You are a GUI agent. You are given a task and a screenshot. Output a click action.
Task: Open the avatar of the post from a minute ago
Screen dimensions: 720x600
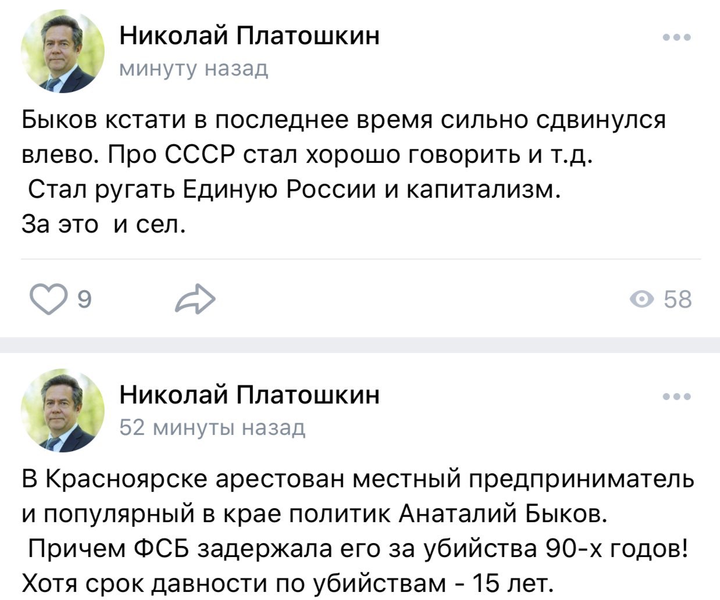(63, 52)
